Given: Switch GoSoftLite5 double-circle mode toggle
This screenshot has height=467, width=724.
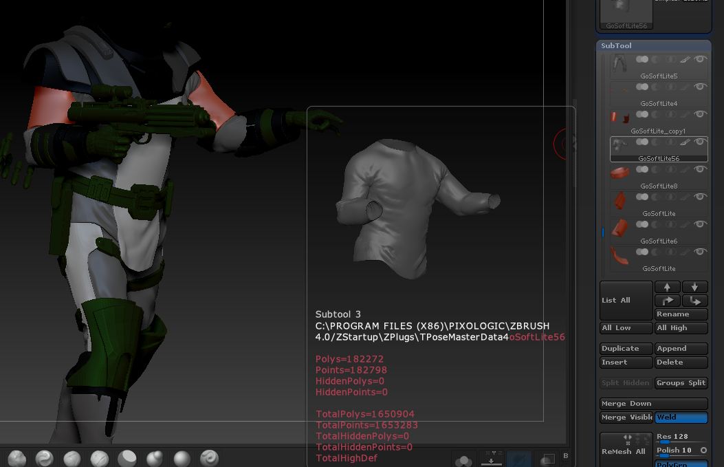Looking at the screenshot, I should 641,59.
